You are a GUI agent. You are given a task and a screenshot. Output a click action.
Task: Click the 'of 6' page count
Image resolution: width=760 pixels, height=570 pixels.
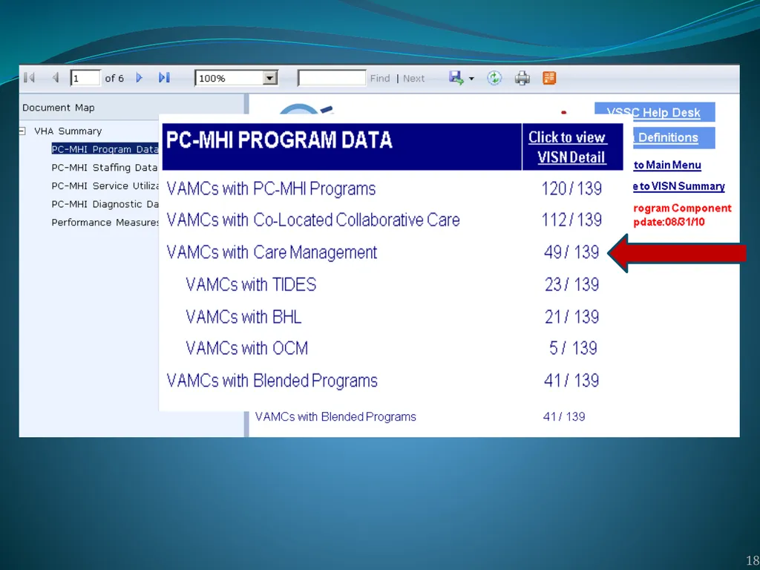[114, 78]
